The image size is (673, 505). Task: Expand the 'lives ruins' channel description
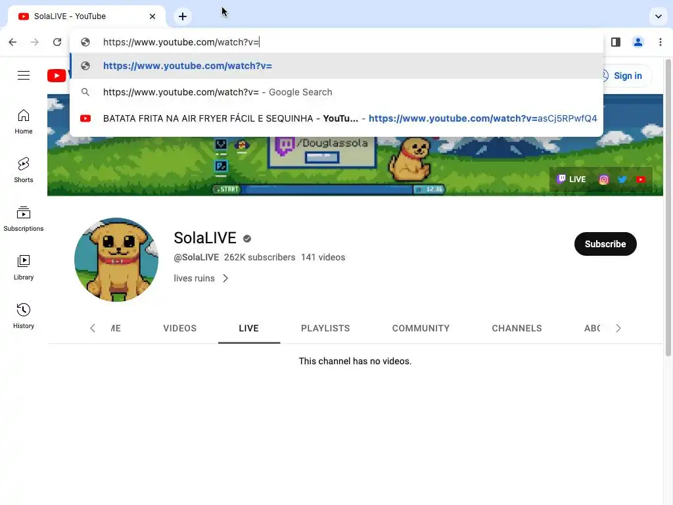(x=201, y=278)
